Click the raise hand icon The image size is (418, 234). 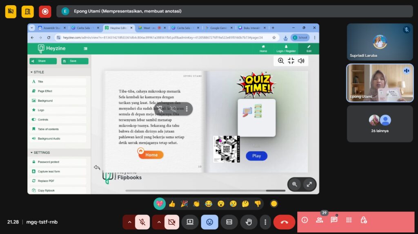coord(249,222)
